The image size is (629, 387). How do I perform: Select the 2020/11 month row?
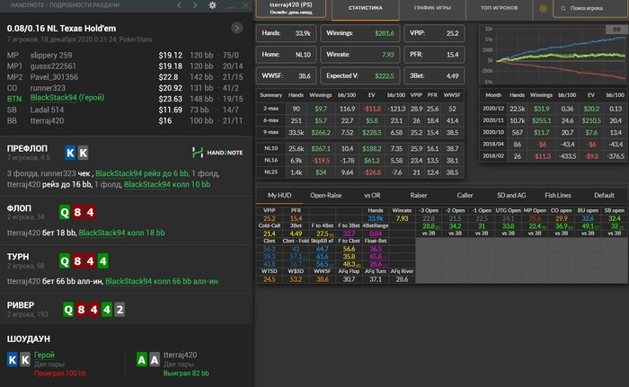pyautogui.click(x=554, y=120)
